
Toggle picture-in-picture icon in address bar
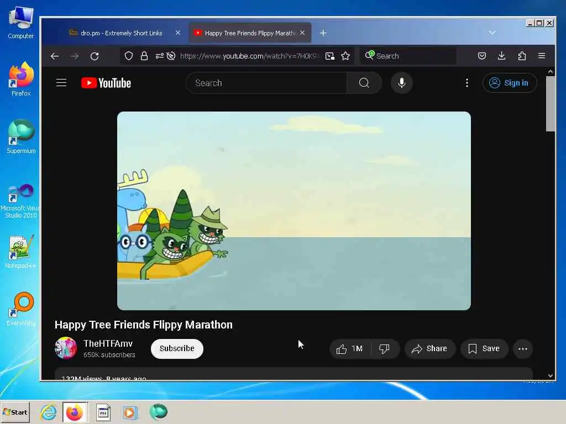tap(329, 56)
